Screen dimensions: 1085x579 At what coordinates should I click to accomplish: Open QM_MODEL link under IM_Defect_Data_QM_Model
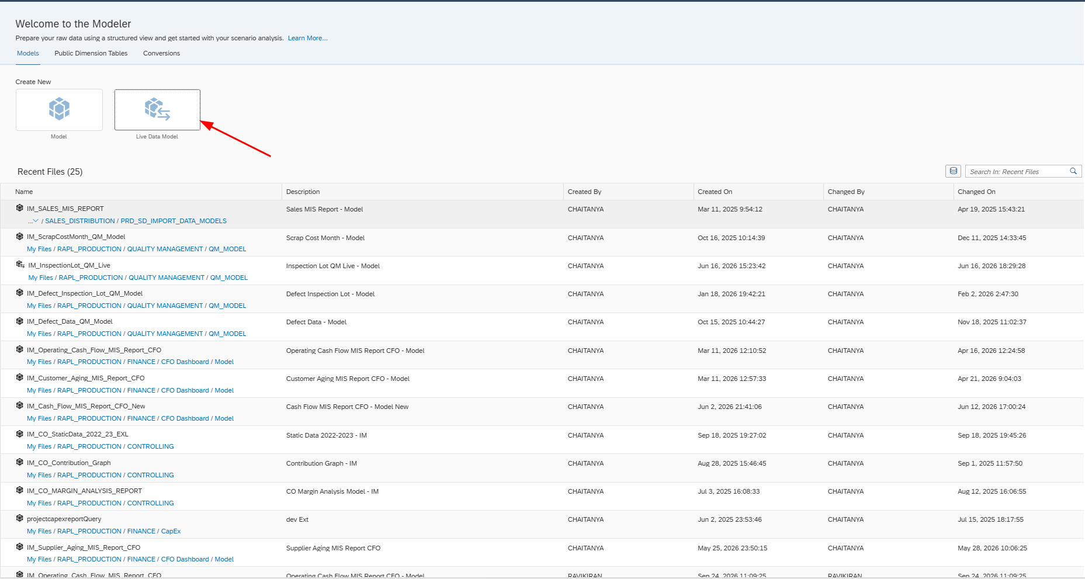coord(227,334)
